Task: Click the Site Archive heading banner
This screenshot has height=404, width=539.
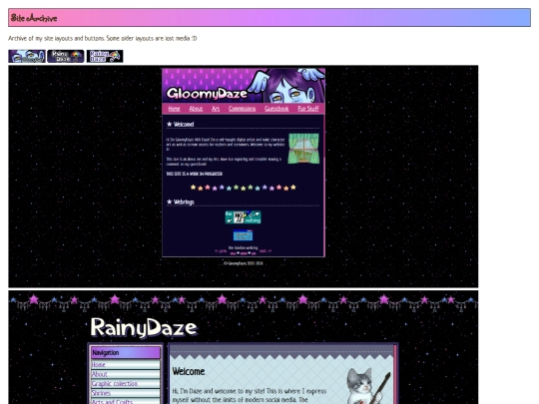Action: point(269,18)
